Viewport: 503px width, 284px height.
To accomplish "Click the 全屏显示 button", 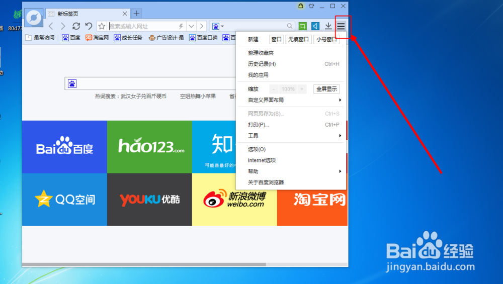I will 326,89.
